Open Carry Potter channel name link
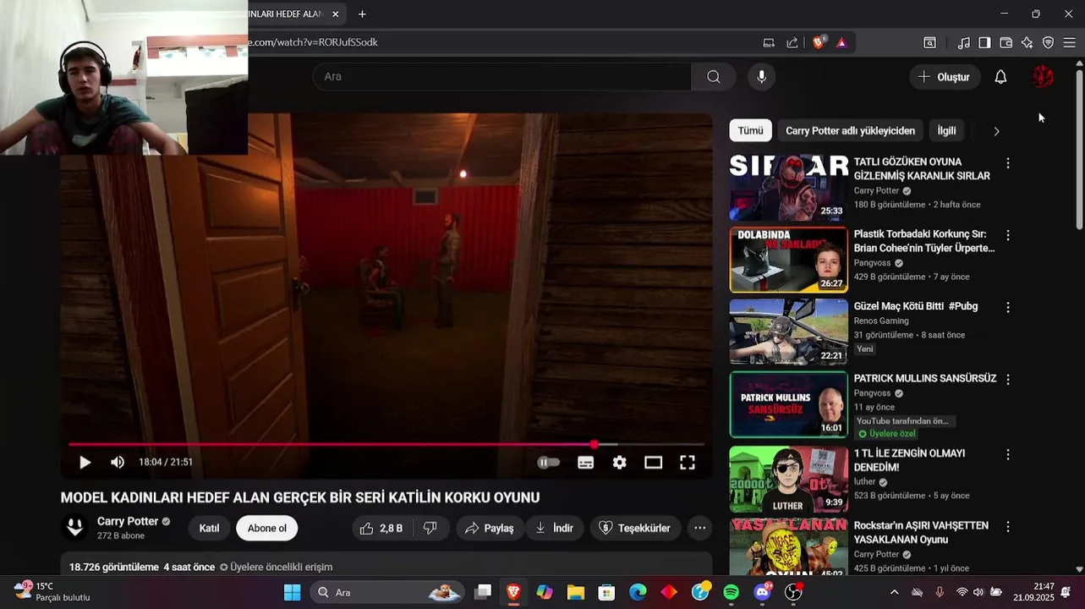 [128, 521]
